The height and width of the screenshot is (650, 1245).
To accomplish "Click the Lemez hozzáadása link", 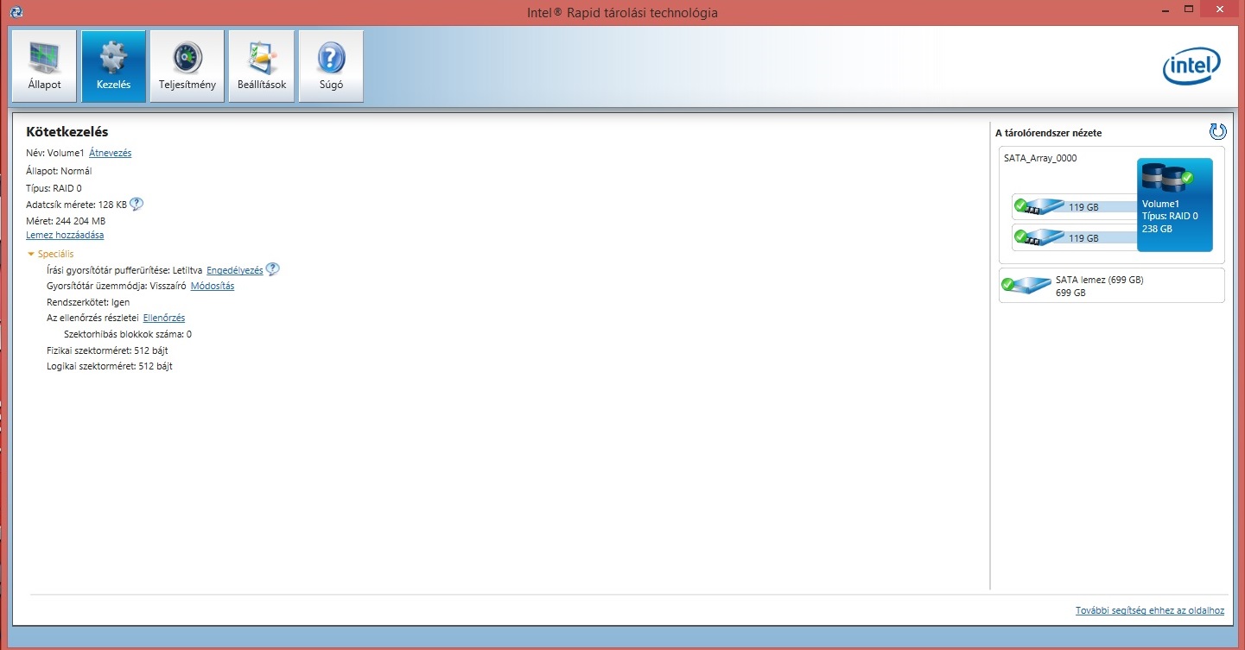I will point(65,235).
